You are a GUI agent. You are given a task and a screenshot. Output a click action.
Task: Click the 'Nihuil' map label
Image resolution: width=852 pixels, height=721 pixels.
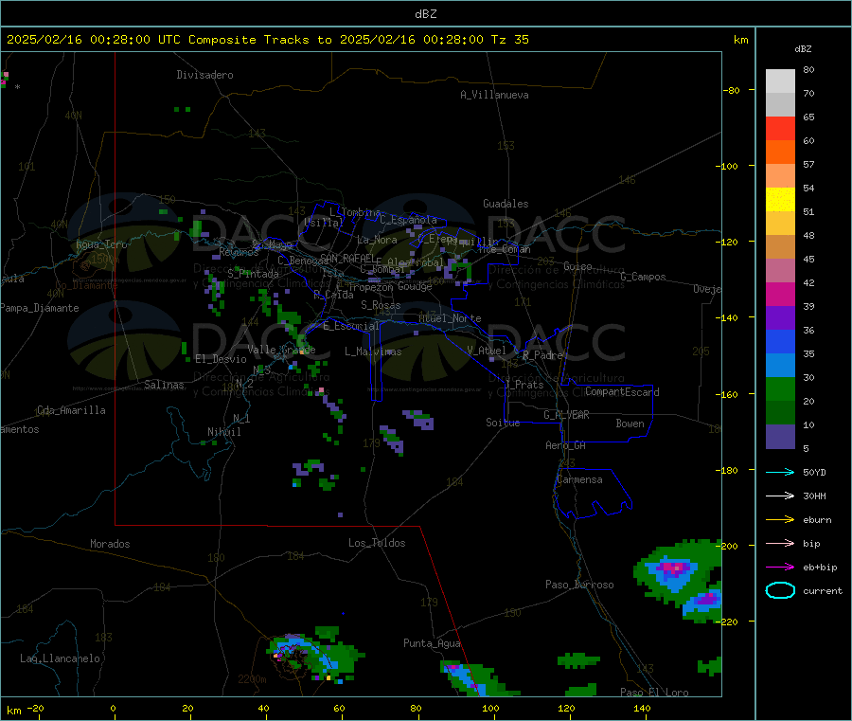click(224, 432)
